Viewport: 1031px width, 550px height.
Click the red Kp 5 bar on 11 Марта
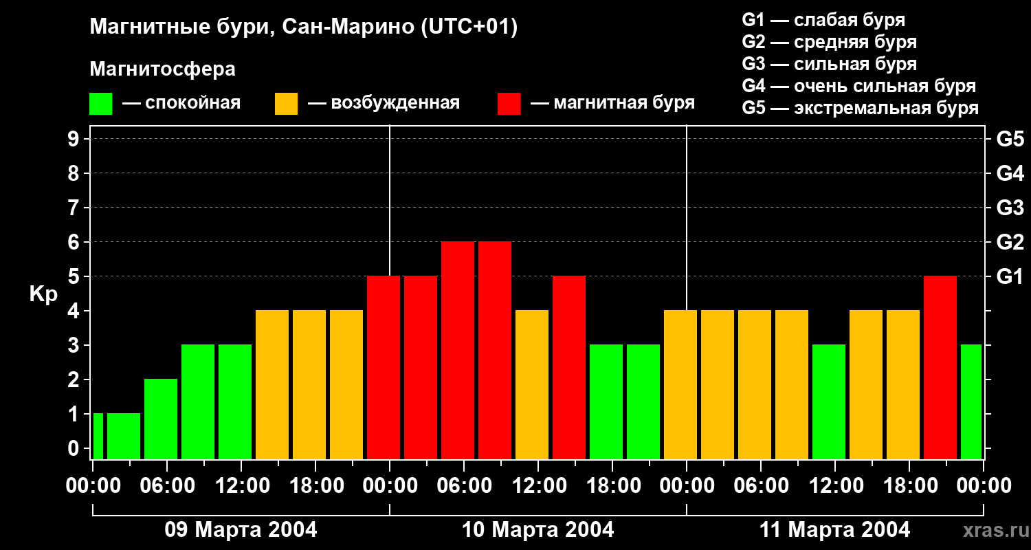[x=940, y=367]
